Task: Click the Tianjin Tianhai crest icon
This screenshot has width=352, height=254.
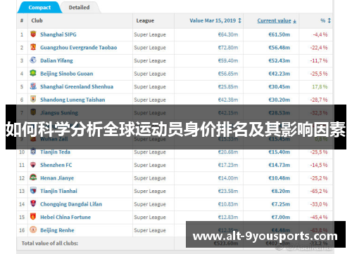Action: point(33,191)
